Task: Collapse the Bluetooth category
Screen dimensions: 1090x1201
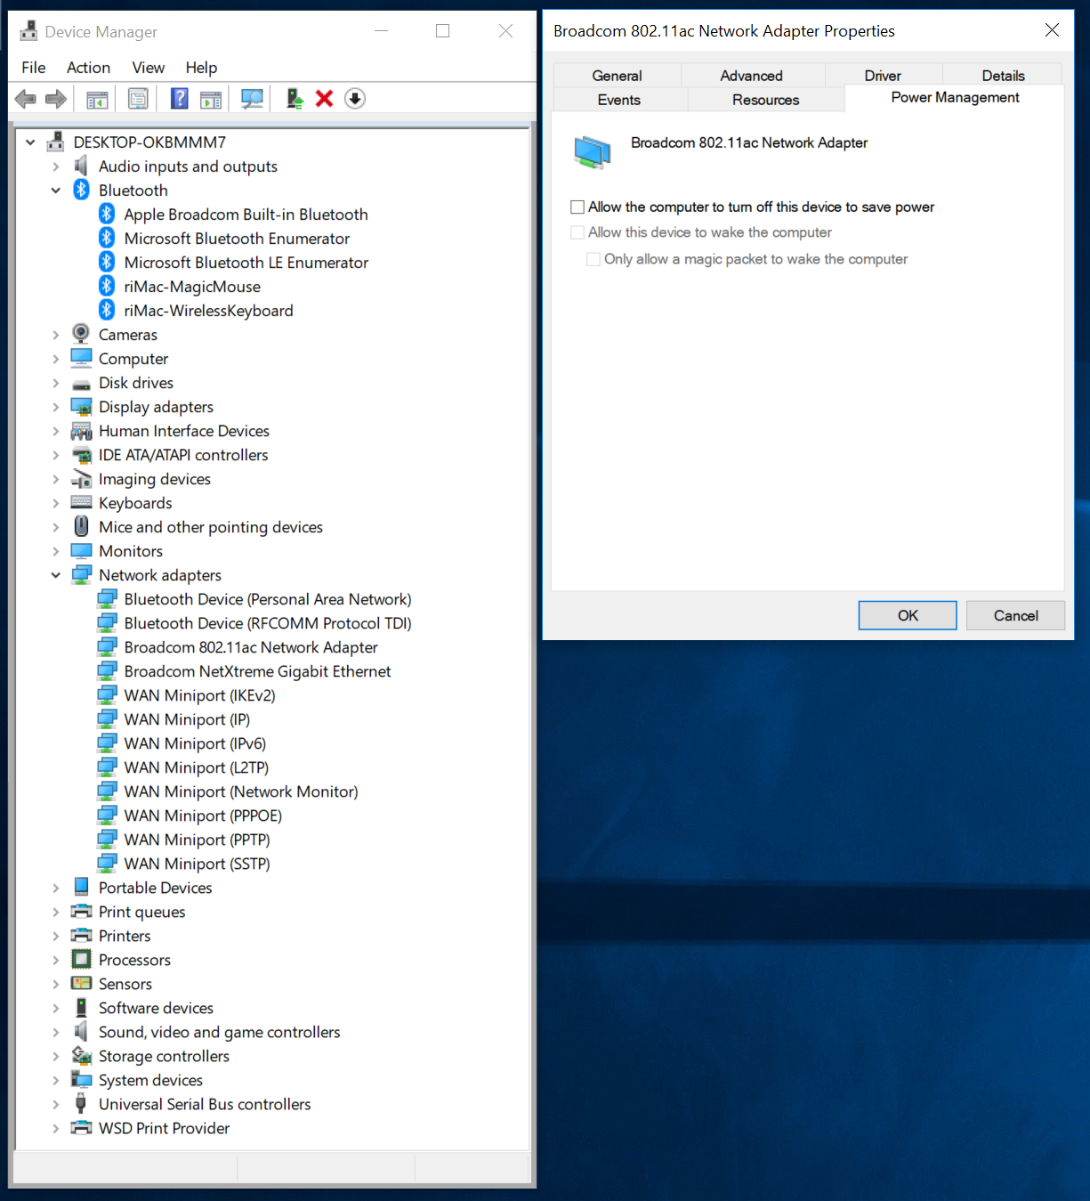Action: coord(55,190)
